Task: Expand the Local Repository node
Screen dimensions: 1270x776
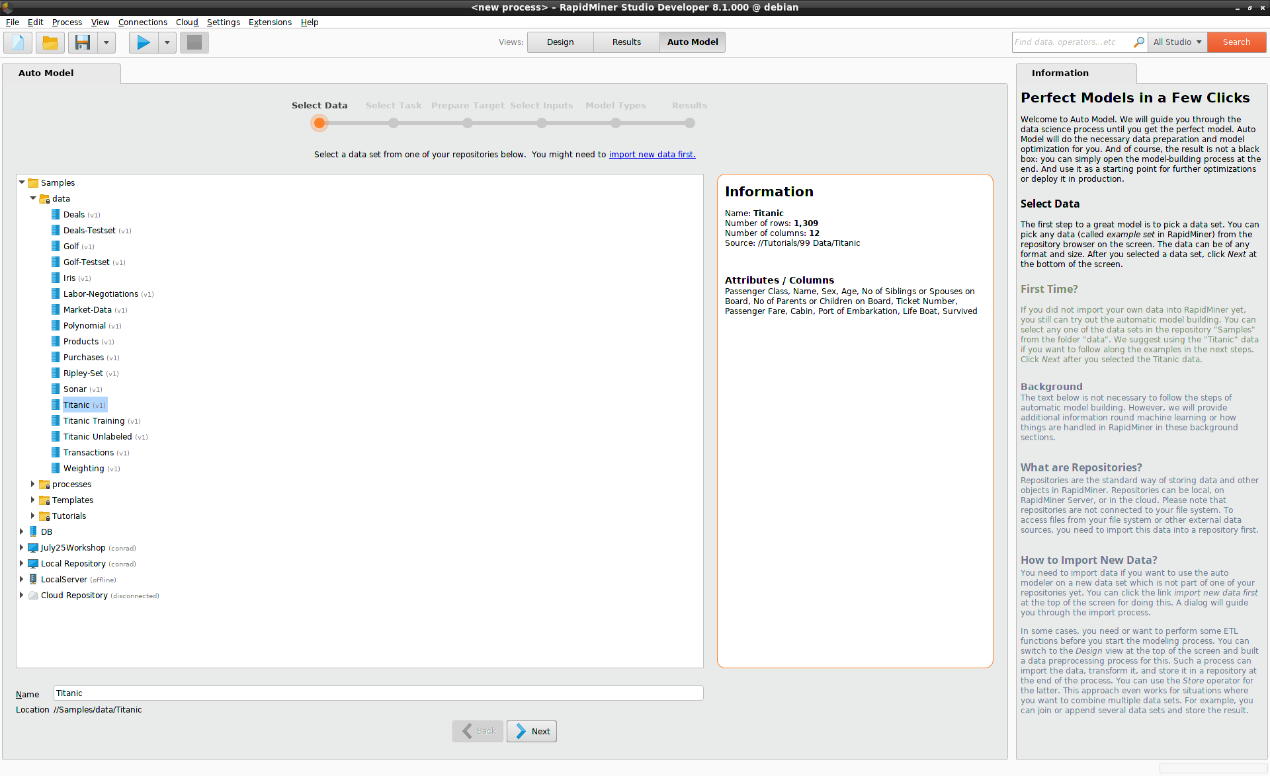Action: pyautogui.click(x=21, y=563)
